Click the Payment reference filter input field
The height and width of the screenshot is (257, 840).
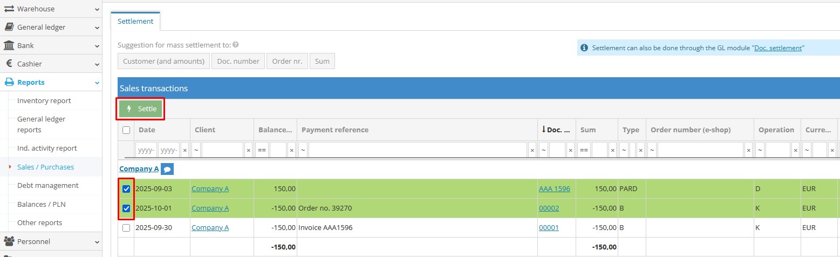(x=418, y=150)
